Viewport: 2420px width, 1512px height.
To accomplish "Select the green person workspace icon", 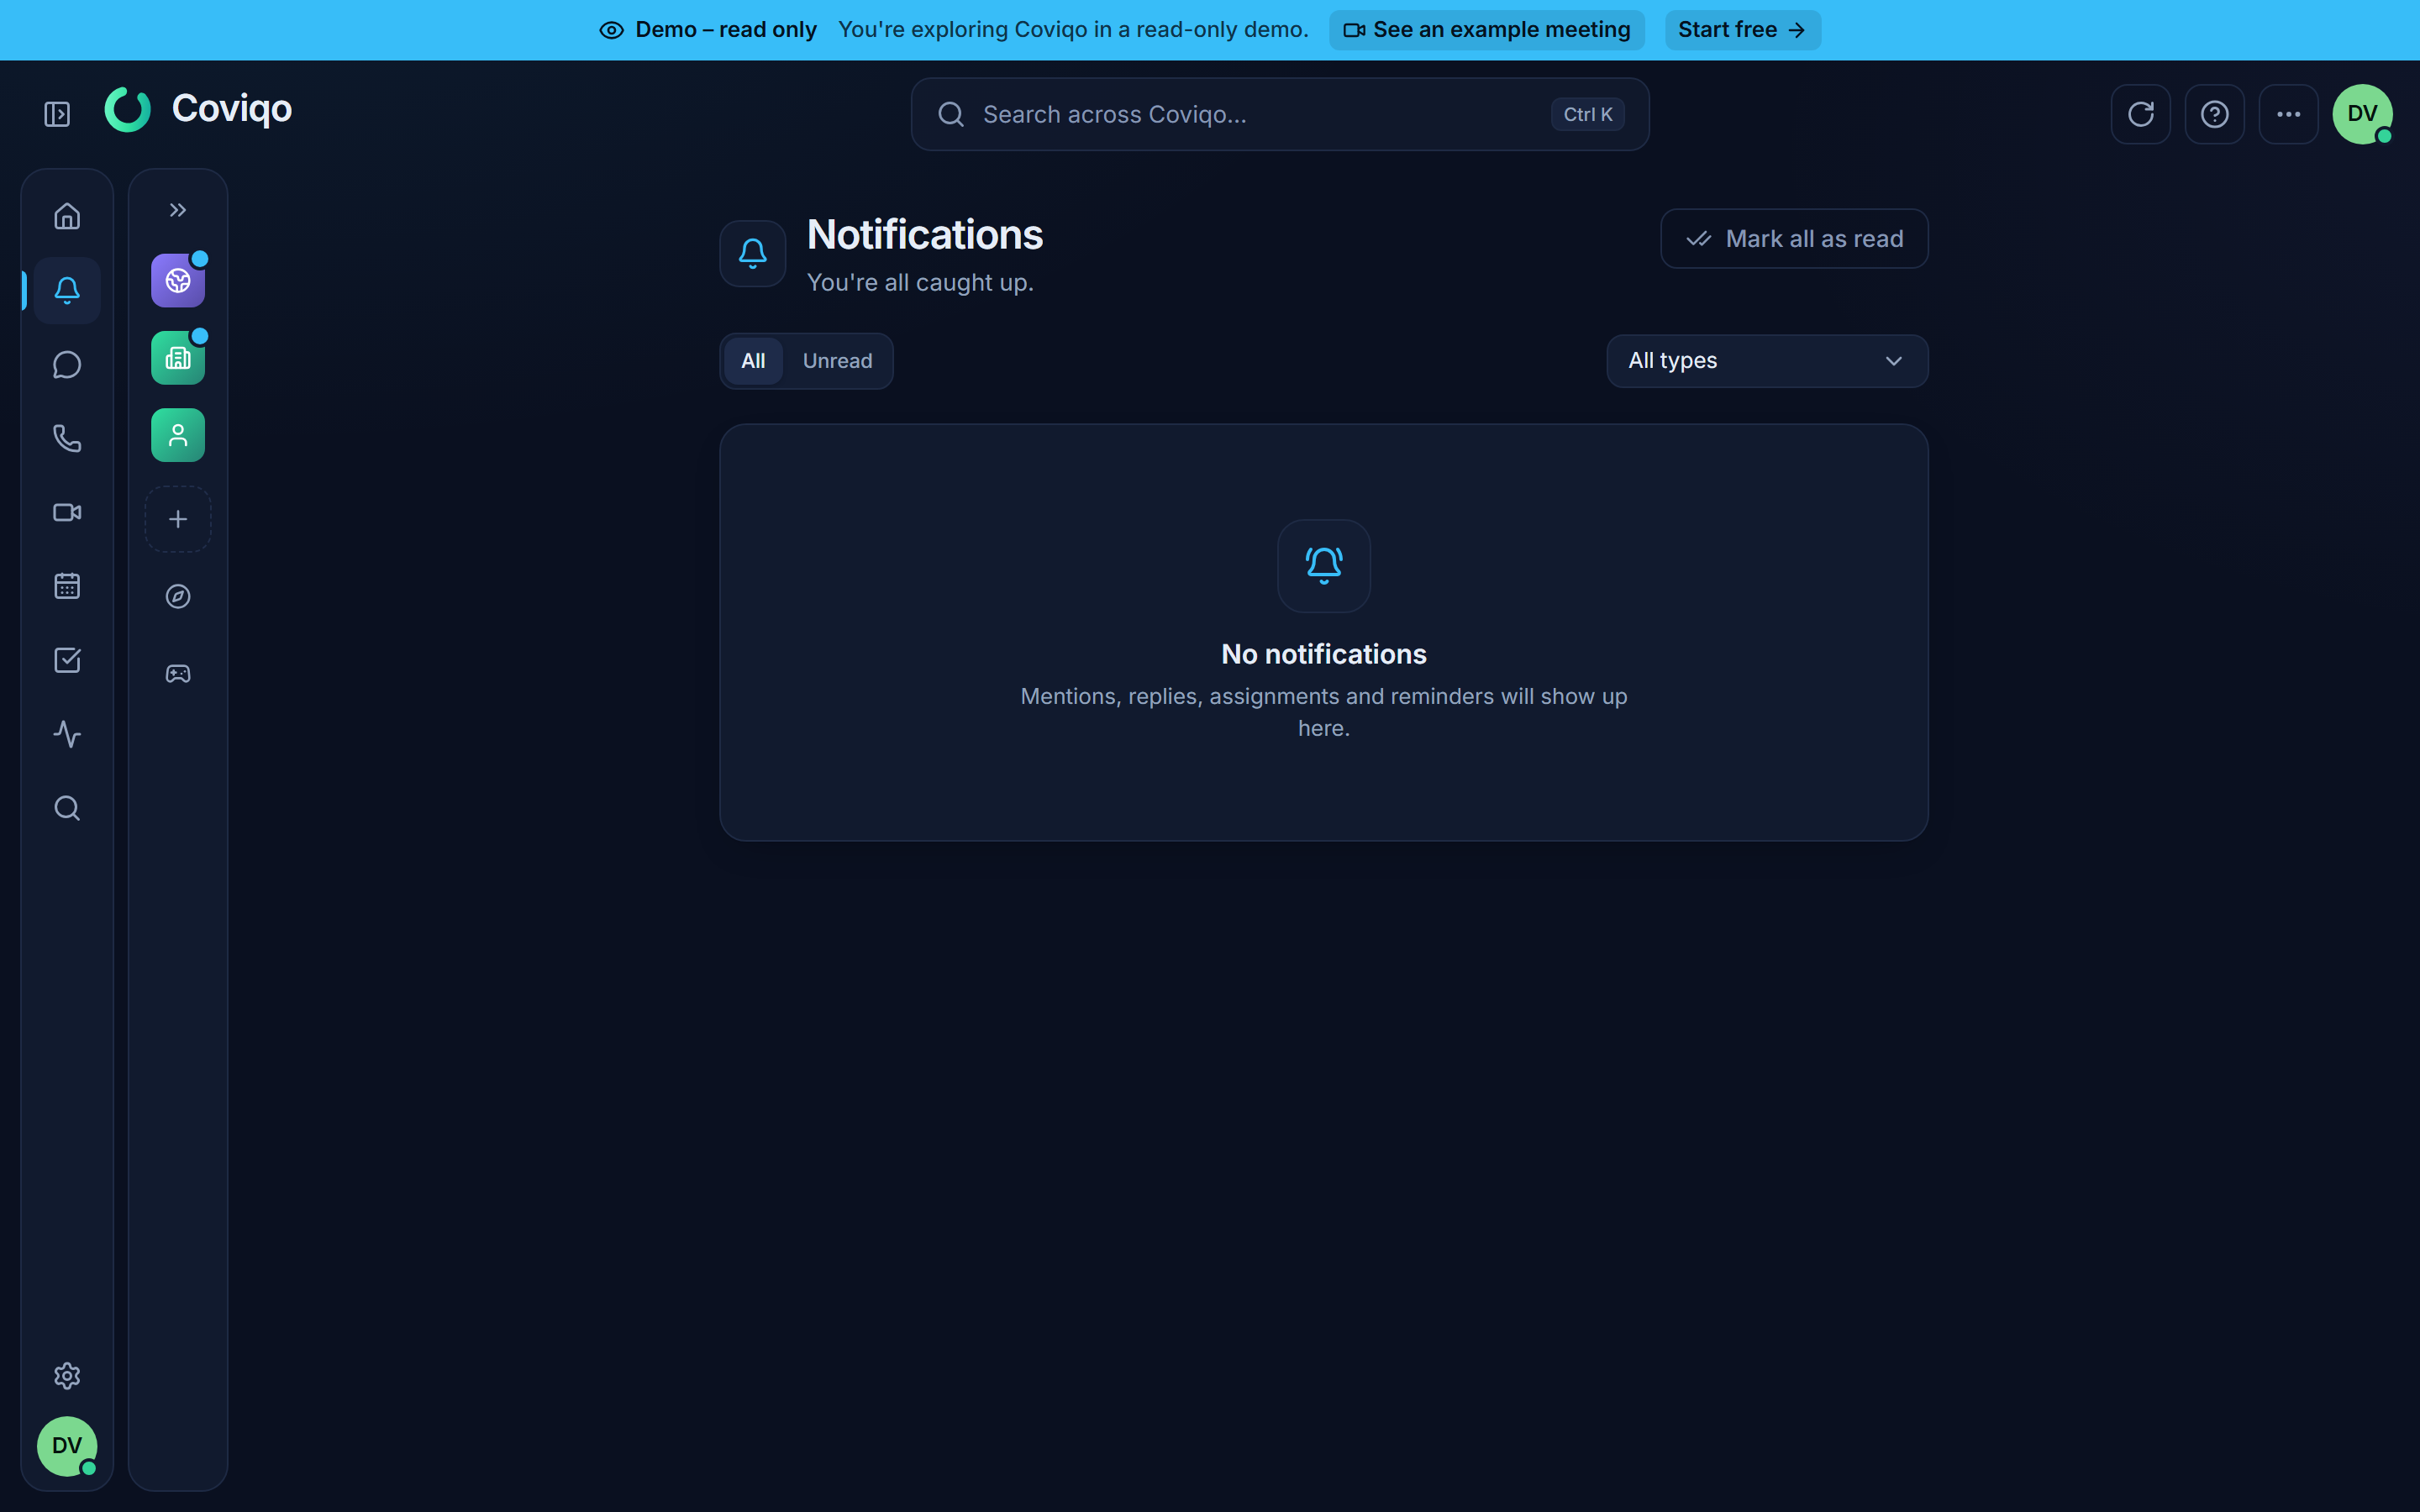I will pos(178,435).
